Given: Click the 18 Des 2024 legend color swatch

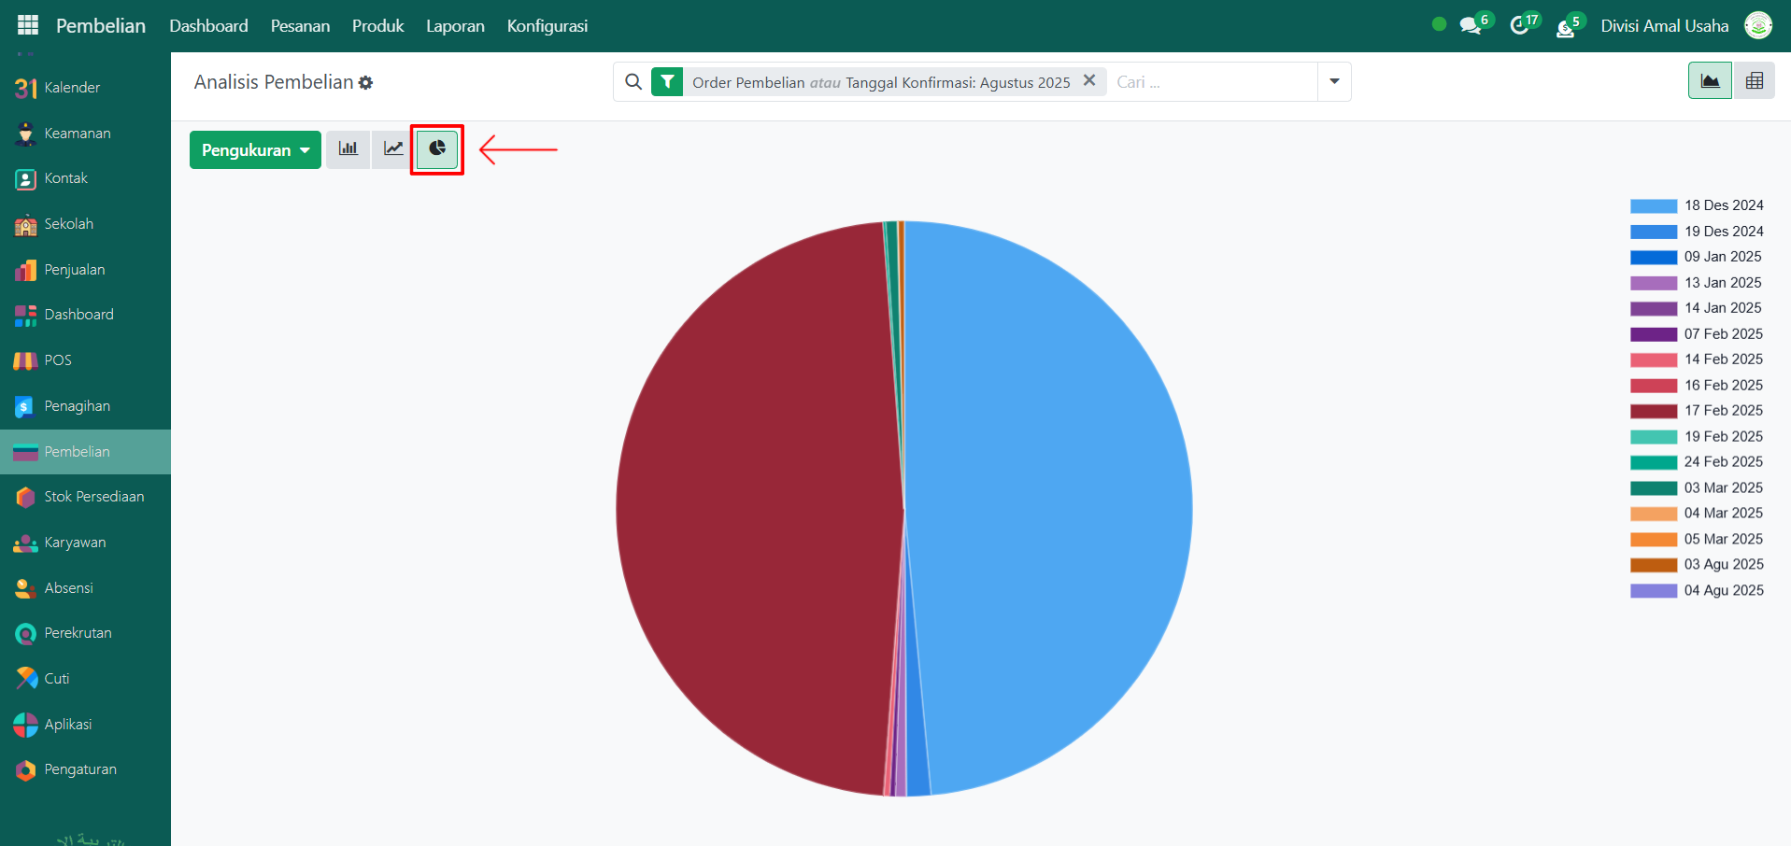Looking at the screenshot, I should 1653,206.
